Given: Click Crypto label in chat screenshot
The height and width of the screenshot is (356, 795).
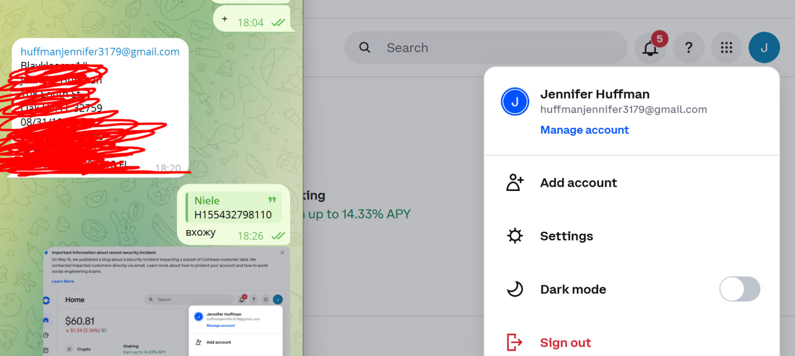Looking at the screenshot, I should point(83,349).
